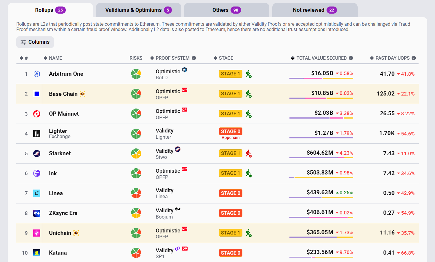The width and height of the screenshot is (435, 262).
Task: Click the Katana row's $233.56M value
Action: [320, 252]
